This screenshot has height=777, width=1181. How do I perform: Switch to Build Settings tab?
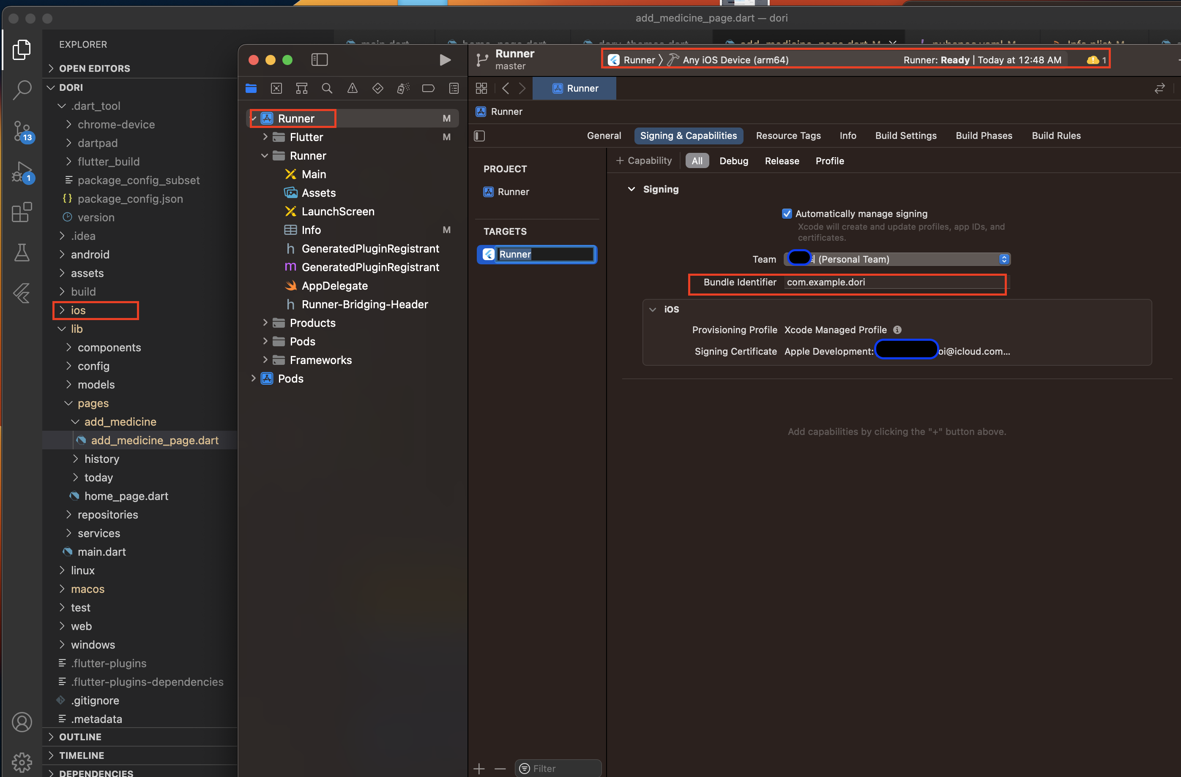tap(905, 136)
